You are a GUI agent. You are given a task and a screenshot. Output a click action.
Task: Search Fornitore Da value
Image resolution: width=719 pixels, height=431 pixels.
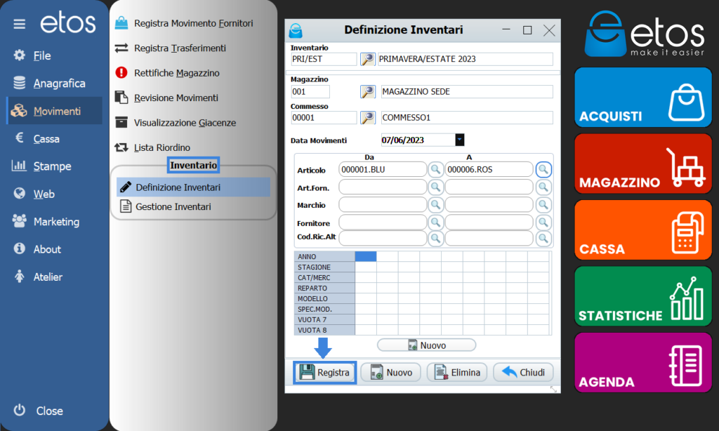(435, 223)
